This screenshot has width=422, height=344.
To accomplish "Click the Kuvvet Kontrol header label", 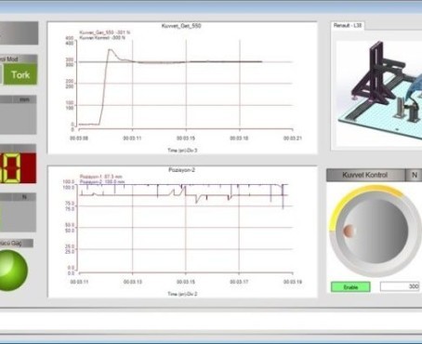I will (x=365, y=175).
